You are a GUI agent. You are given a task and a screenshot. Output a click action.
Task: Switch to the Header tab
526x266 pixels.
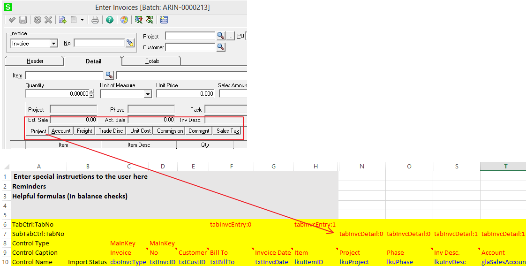coord(35,61)
